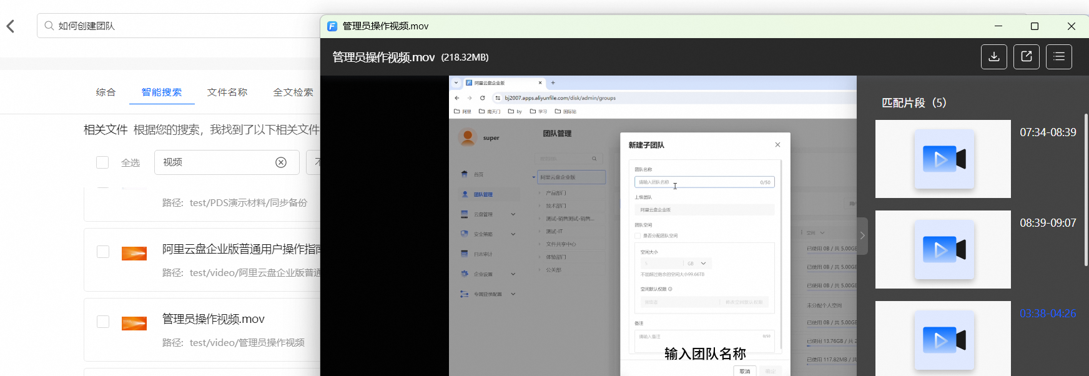
Task: Open 管理员操作视频.mov search result
Action: 214,319
